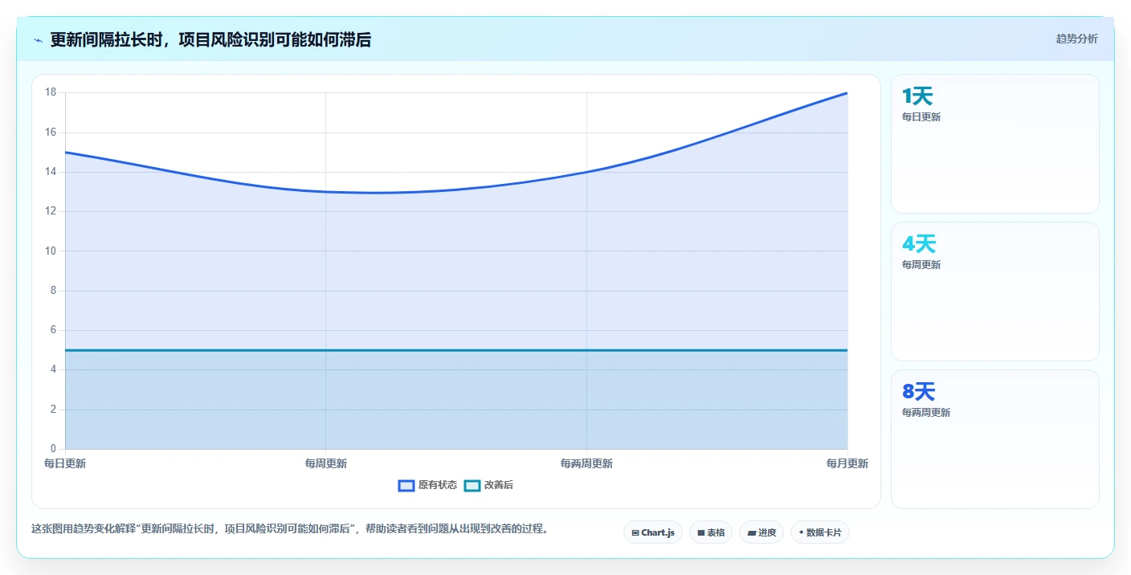The image size is (1131, 575).
Task: Open the 8天 每两周更新 card
Action: (x=995, y=439)
